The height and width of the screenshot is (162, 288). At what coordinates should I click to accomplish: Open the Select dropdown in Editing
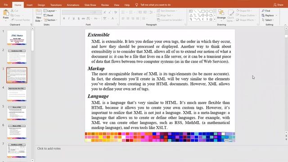tap(268, 20)
